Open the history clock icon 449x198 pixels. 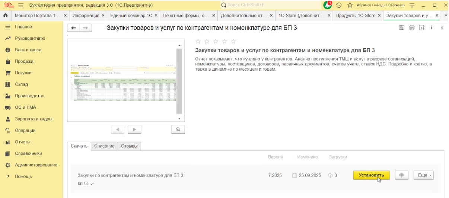[x=339, y=5]
